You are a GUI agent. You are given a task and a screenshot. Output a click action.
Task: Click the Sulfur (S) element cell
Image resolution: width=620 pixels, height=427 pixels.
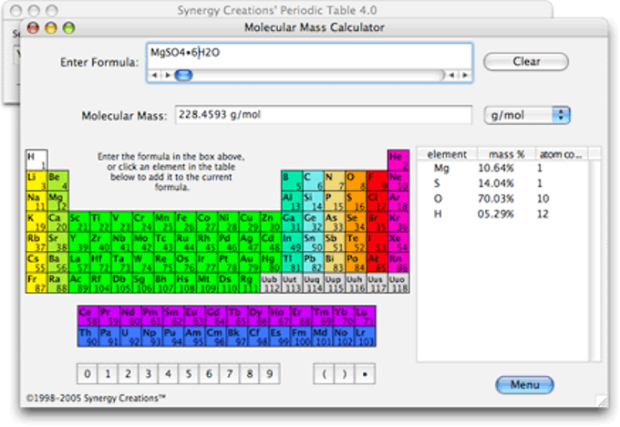pos(356,201)
